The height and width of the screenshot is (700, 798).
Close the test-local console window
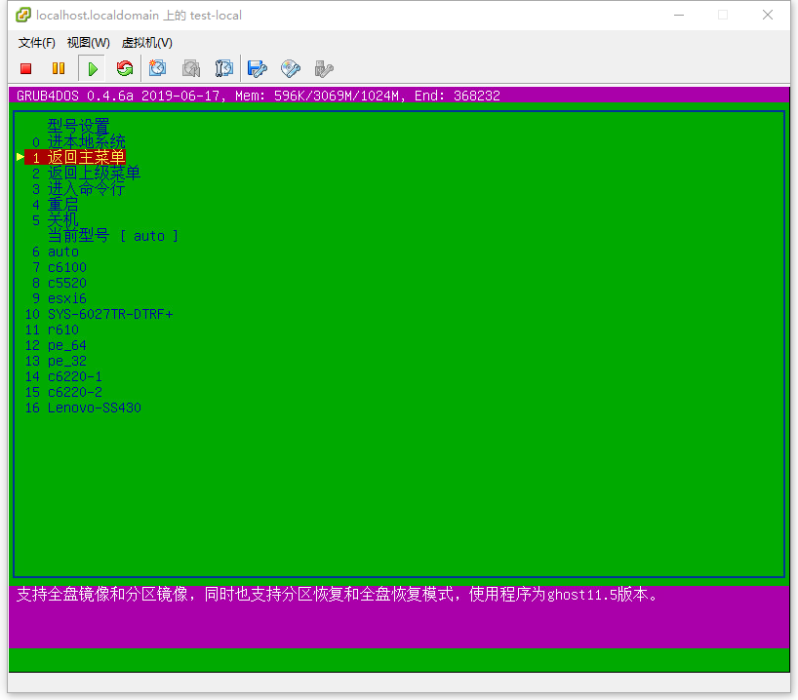click(768, 16)
